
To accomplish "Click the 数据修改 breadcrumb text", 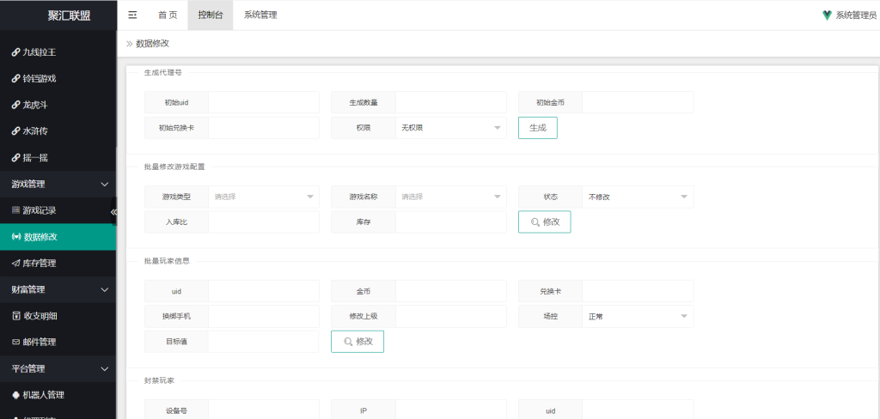I will pos(153,43).
